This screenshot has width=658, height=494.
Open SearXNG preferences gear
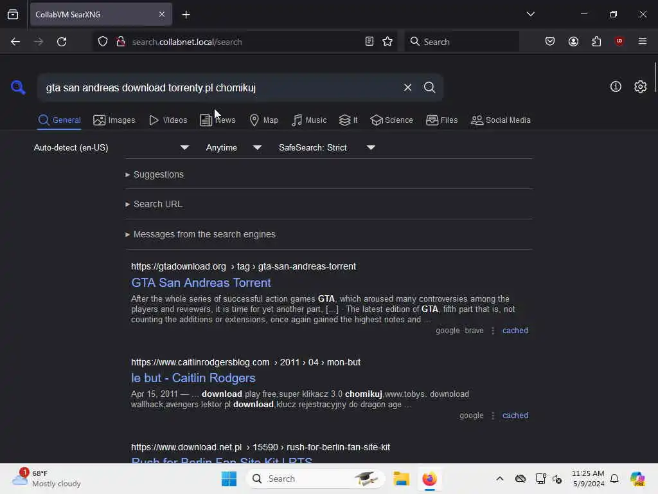coord(640,87)
